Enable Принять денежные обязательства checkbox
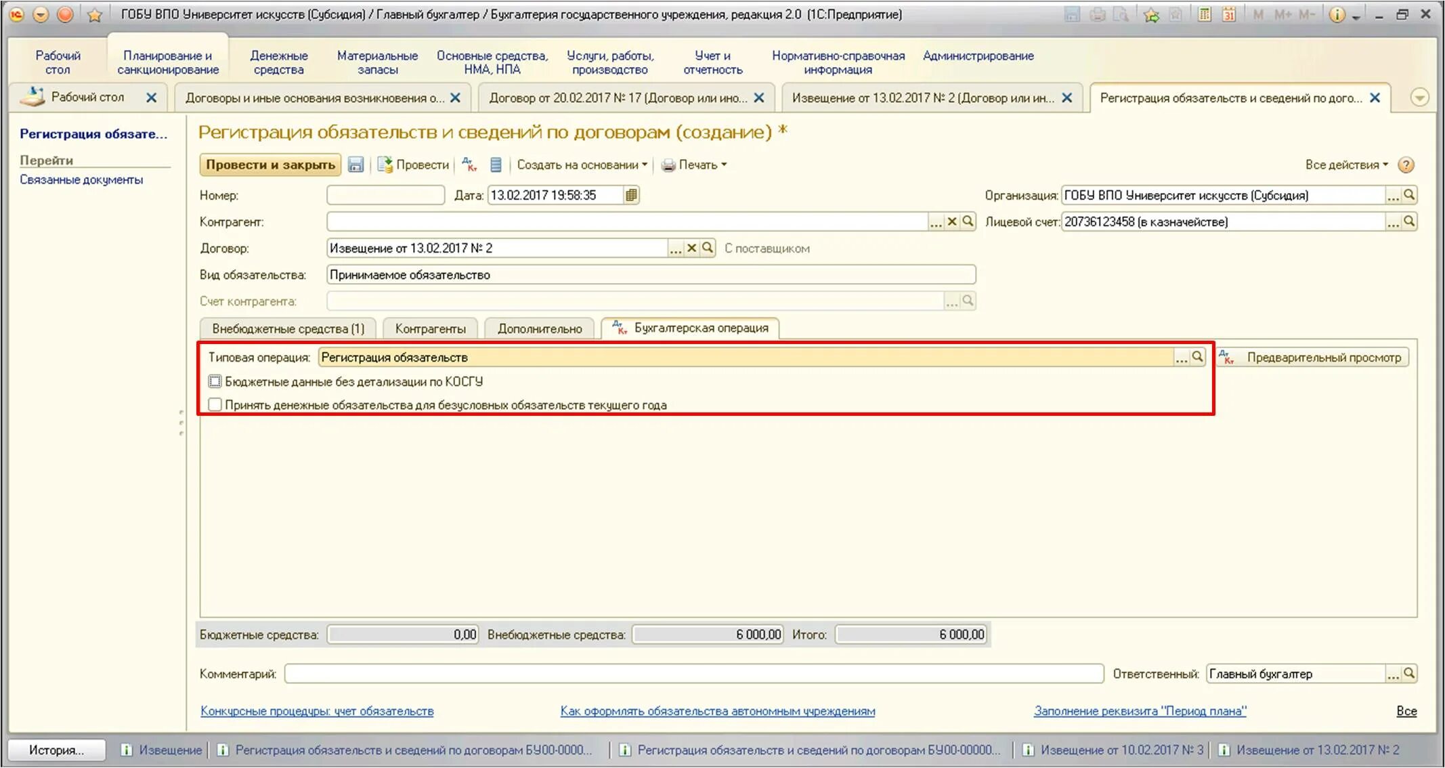1445x768 pixels. 215,404
